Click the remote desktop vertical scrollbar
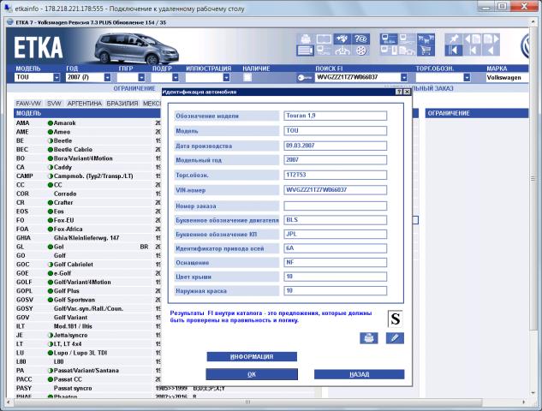This screenshot has width=542, height=411. click(533, 179)
